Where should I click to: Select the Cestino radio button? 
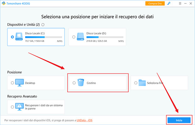(x=74, y=83)
